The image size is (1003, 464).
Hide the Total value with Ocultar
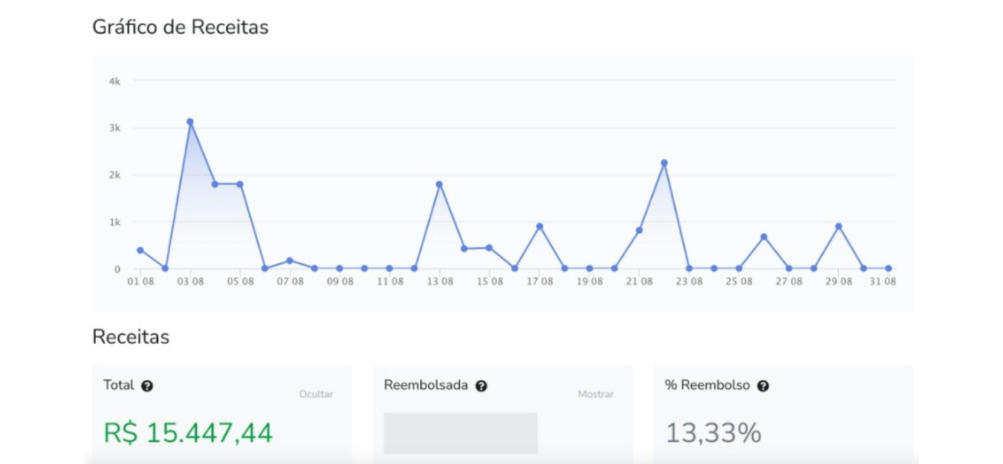tap(316, 394)
